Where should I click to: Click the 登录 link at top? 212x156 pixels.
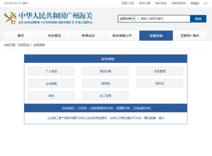pyautogui.click(x=124, y=3)
